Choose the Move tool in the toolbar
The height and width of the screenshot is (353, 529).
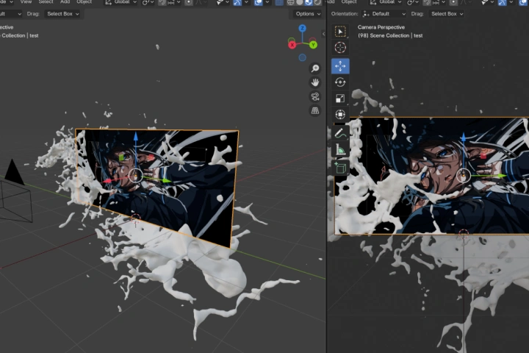[x=340, y=66]
